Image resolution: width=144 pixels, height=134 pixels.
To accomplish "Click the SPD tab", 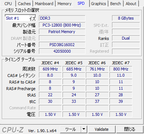I will [x=81, y=3].
